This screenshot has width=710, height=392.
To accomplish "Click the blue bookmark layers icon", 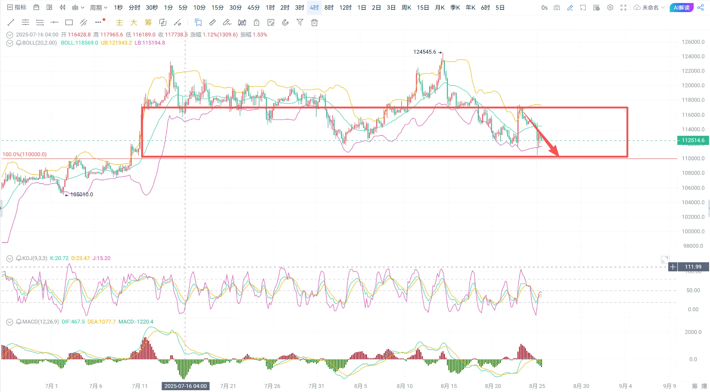I will 198,22.
